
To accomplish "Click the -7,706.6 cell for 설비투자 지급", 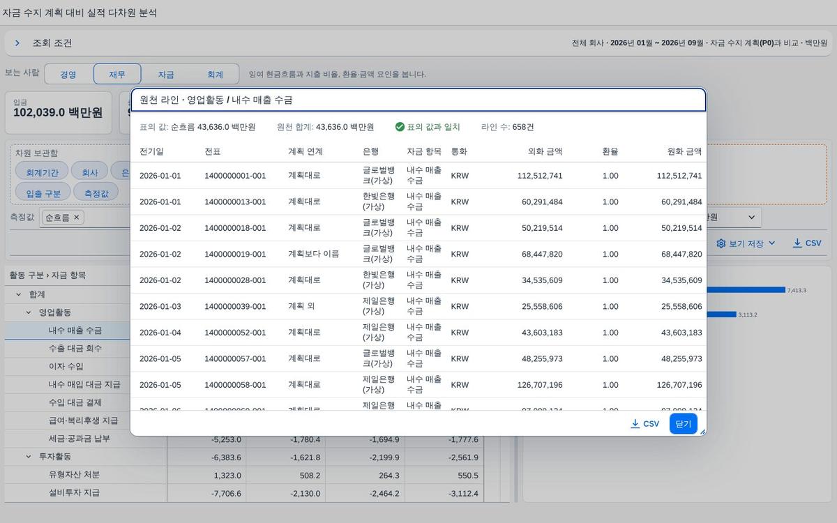I will 206,494.
